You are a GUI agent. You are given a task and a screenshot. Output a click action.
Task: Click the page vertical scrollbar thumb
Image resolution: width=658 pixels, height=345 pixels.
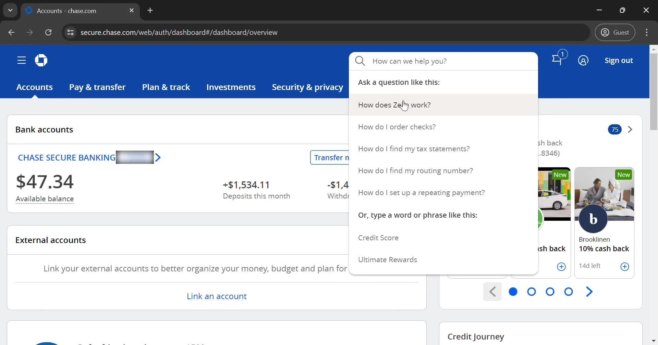(x=654, y=92)
